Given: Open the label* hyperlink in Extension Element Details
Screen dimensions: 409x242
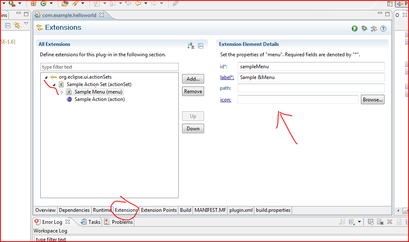Looking at the screenshot, I should pos(226,77).
